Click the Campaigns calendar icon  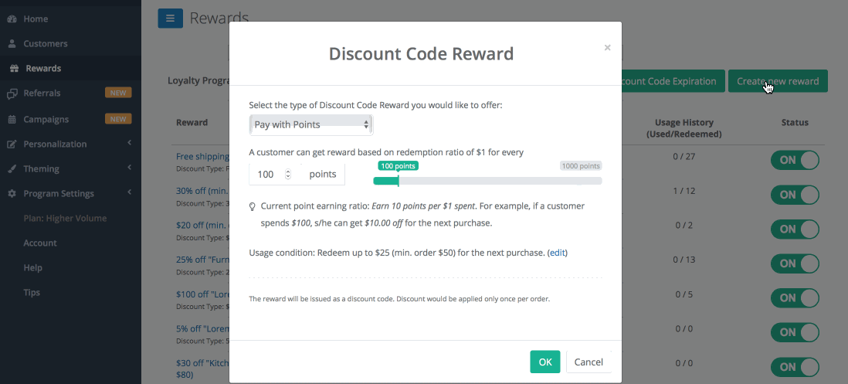[12, 120]
